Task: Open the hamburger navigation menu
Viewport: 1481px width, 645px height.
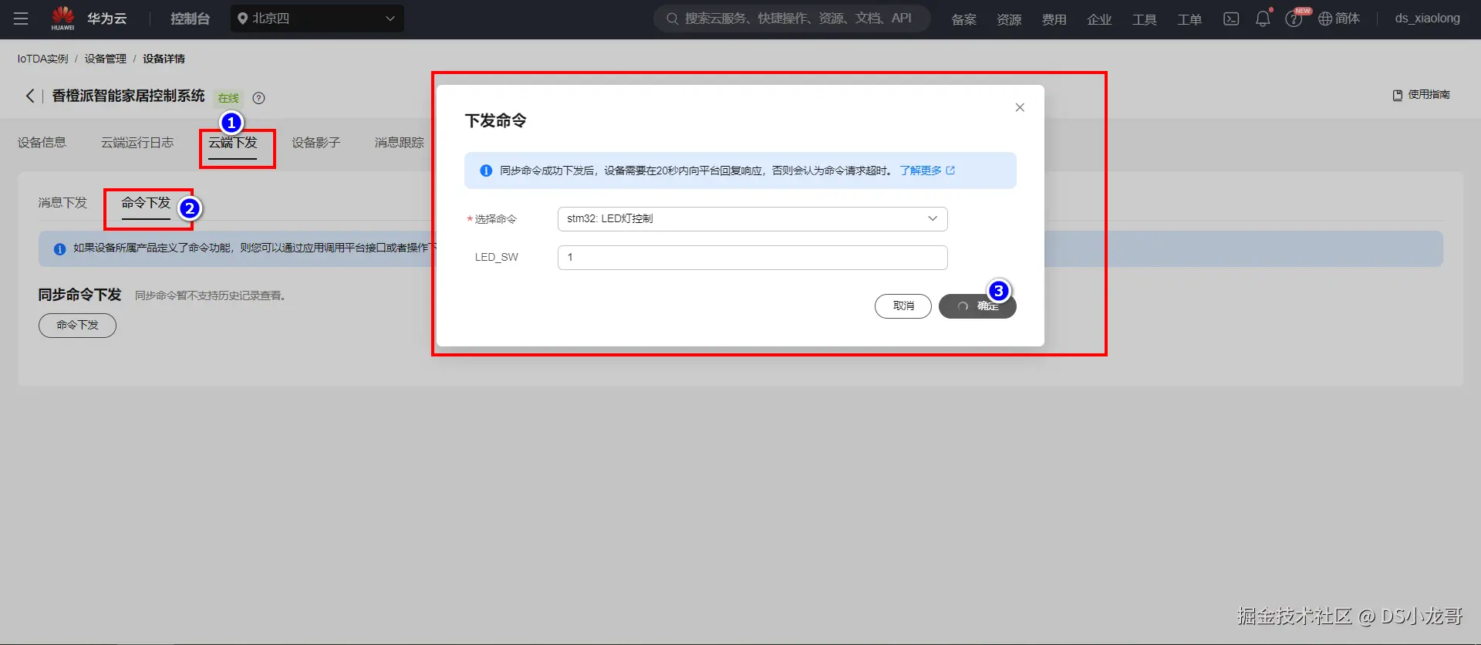Action: tap(21, 19)
